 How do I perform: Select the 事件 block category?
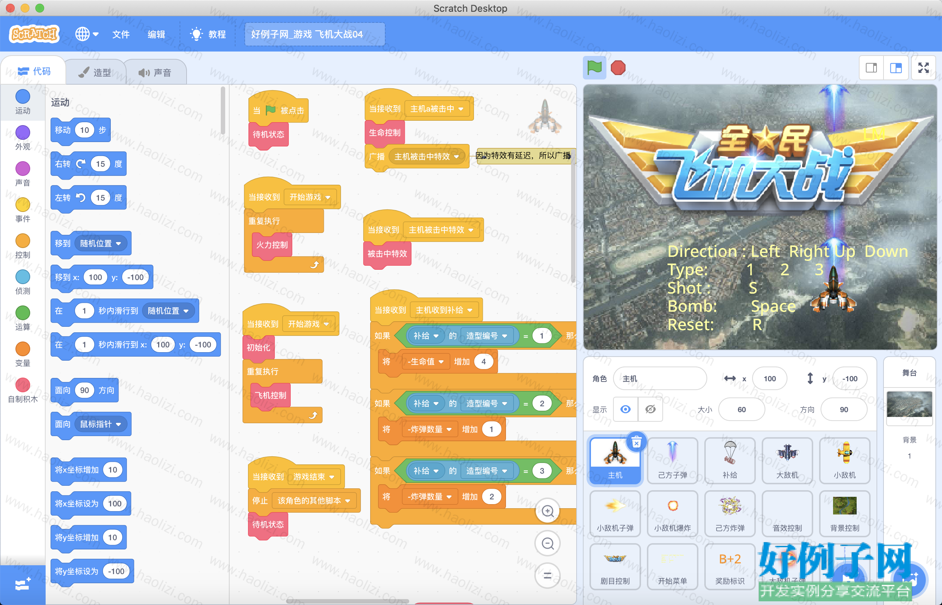(x=23, y=210)
